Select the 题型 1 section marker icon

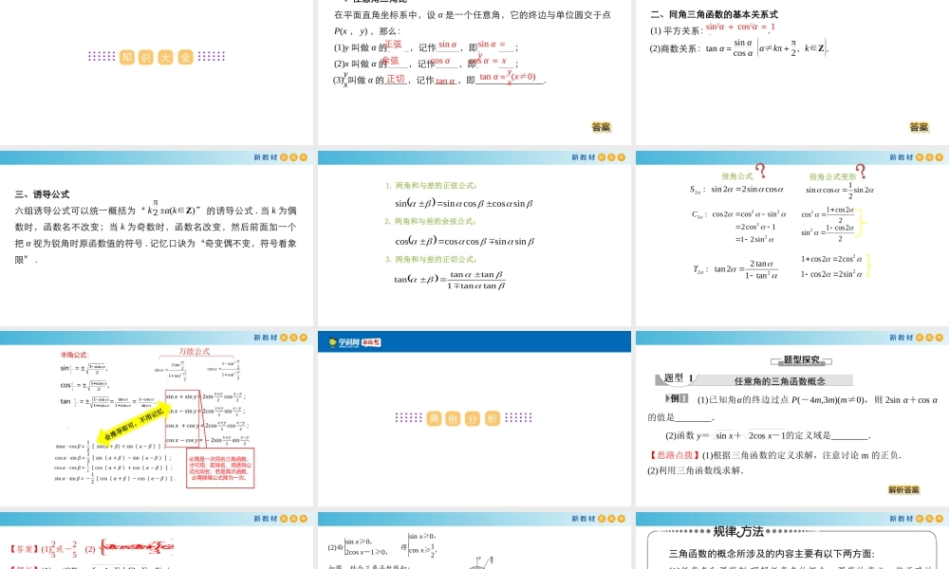pos(679,378)
